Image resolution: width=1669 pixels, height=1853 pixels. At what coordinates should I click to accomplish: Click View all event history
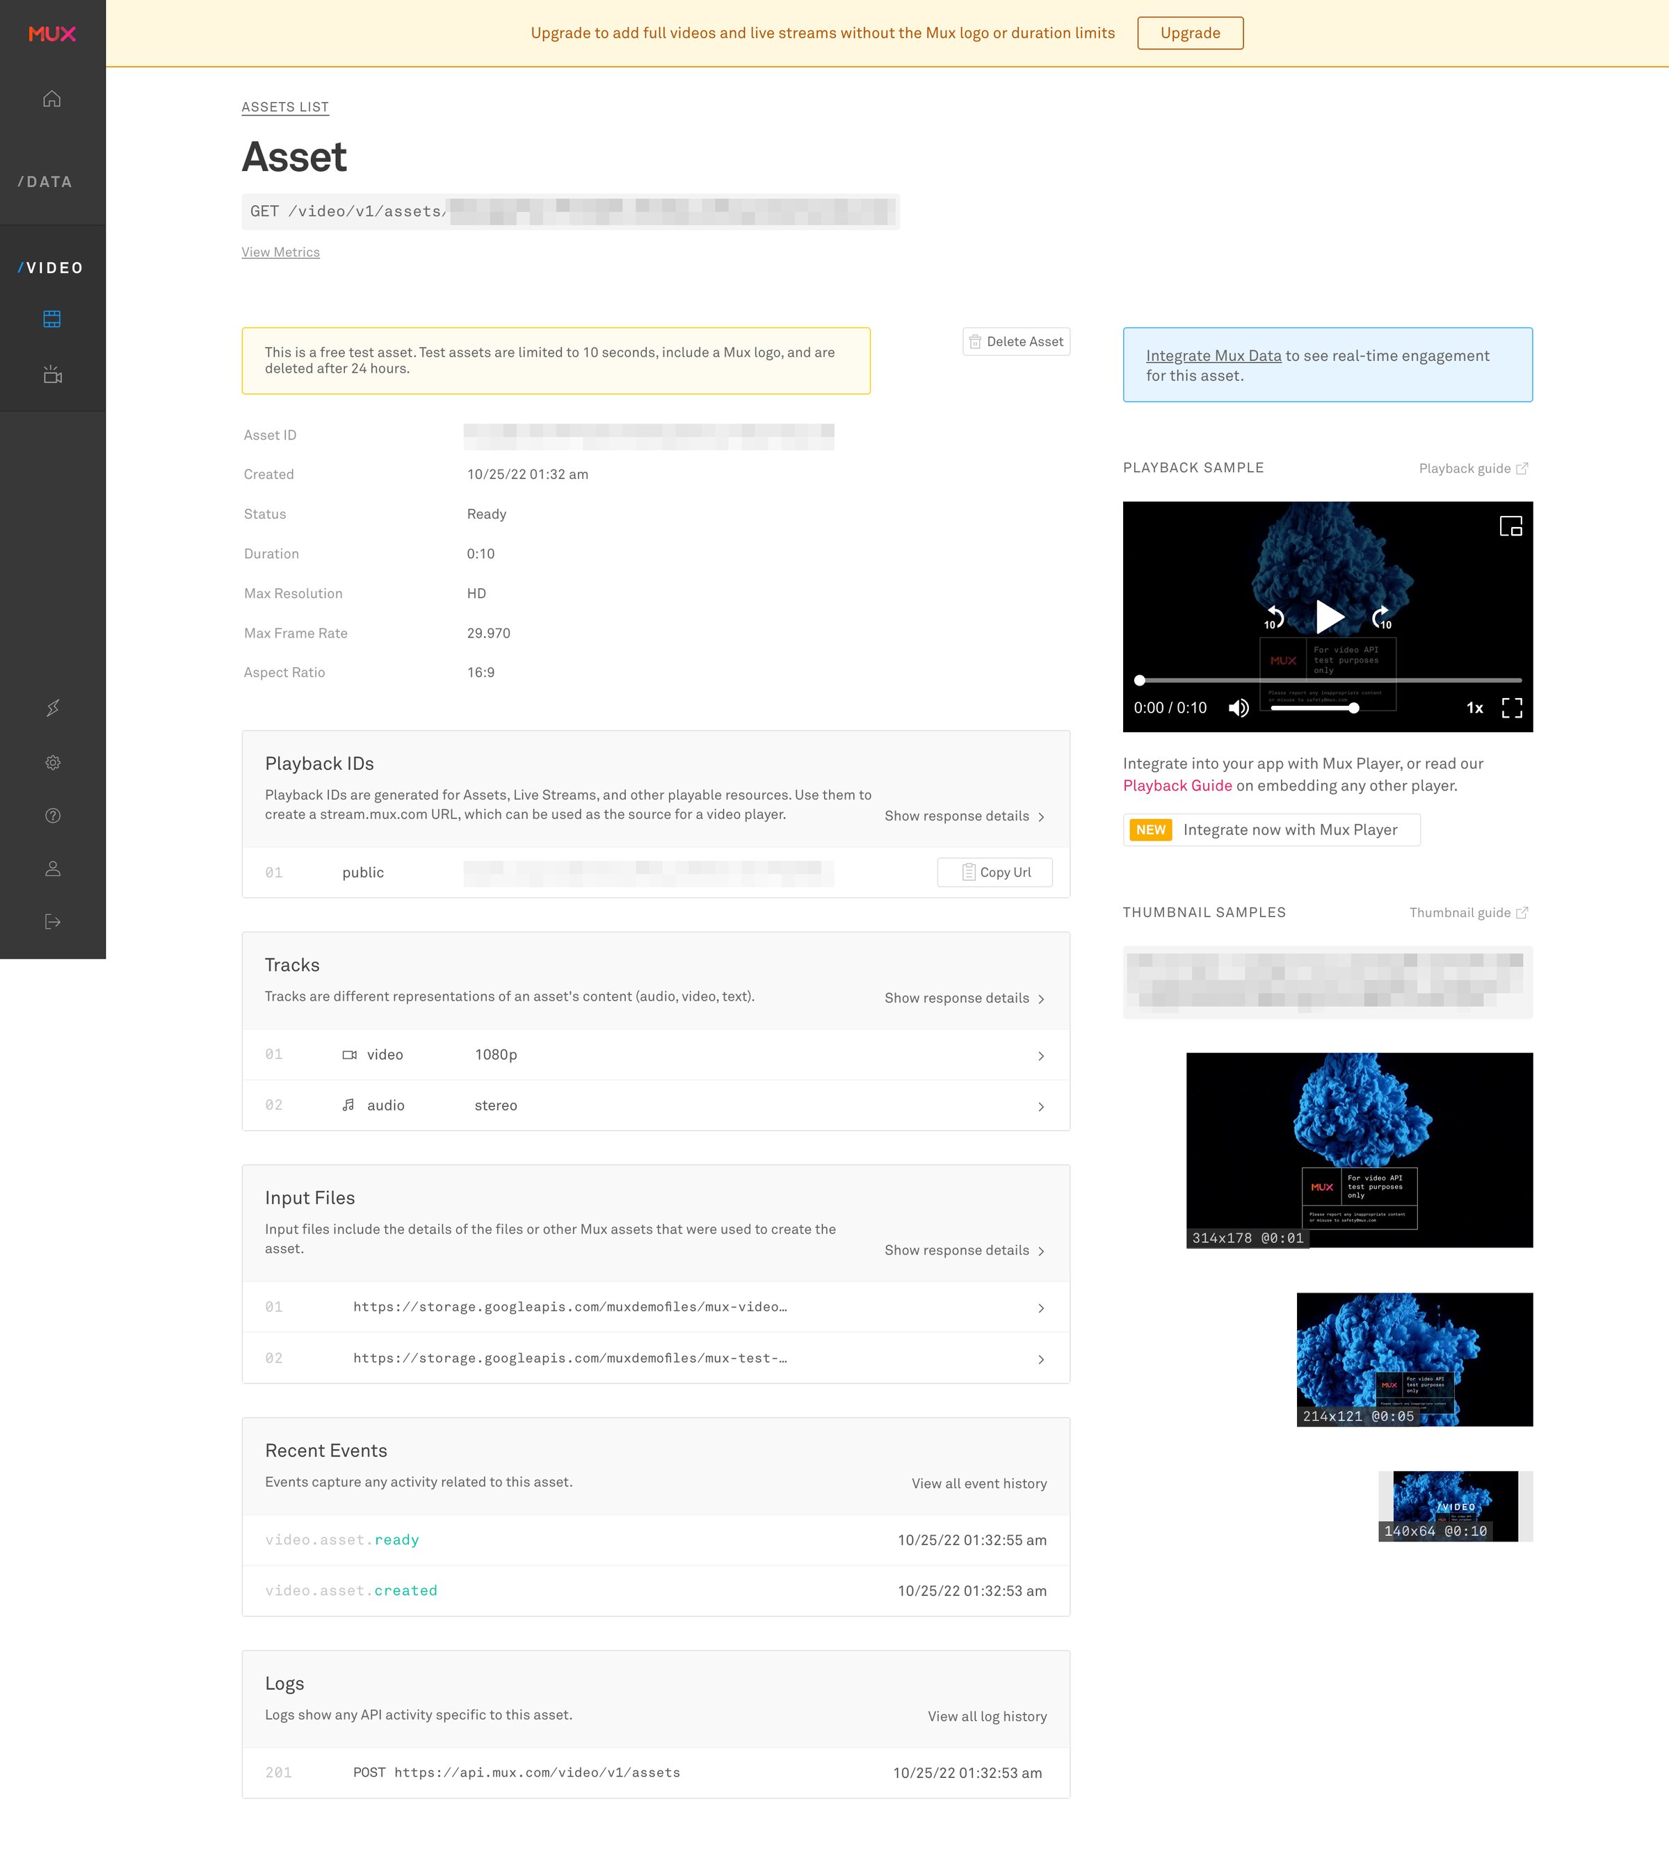pyautogui.click(x=979, y=1484)
